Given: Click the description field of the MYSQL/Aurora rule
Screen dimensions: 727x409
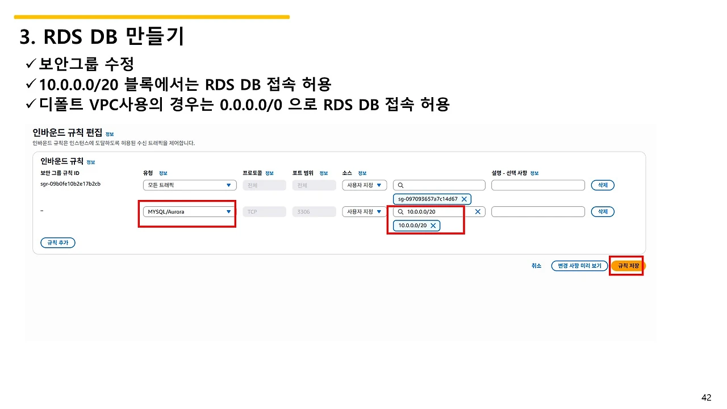Looking at the screenshot, I should pos(537,211).
